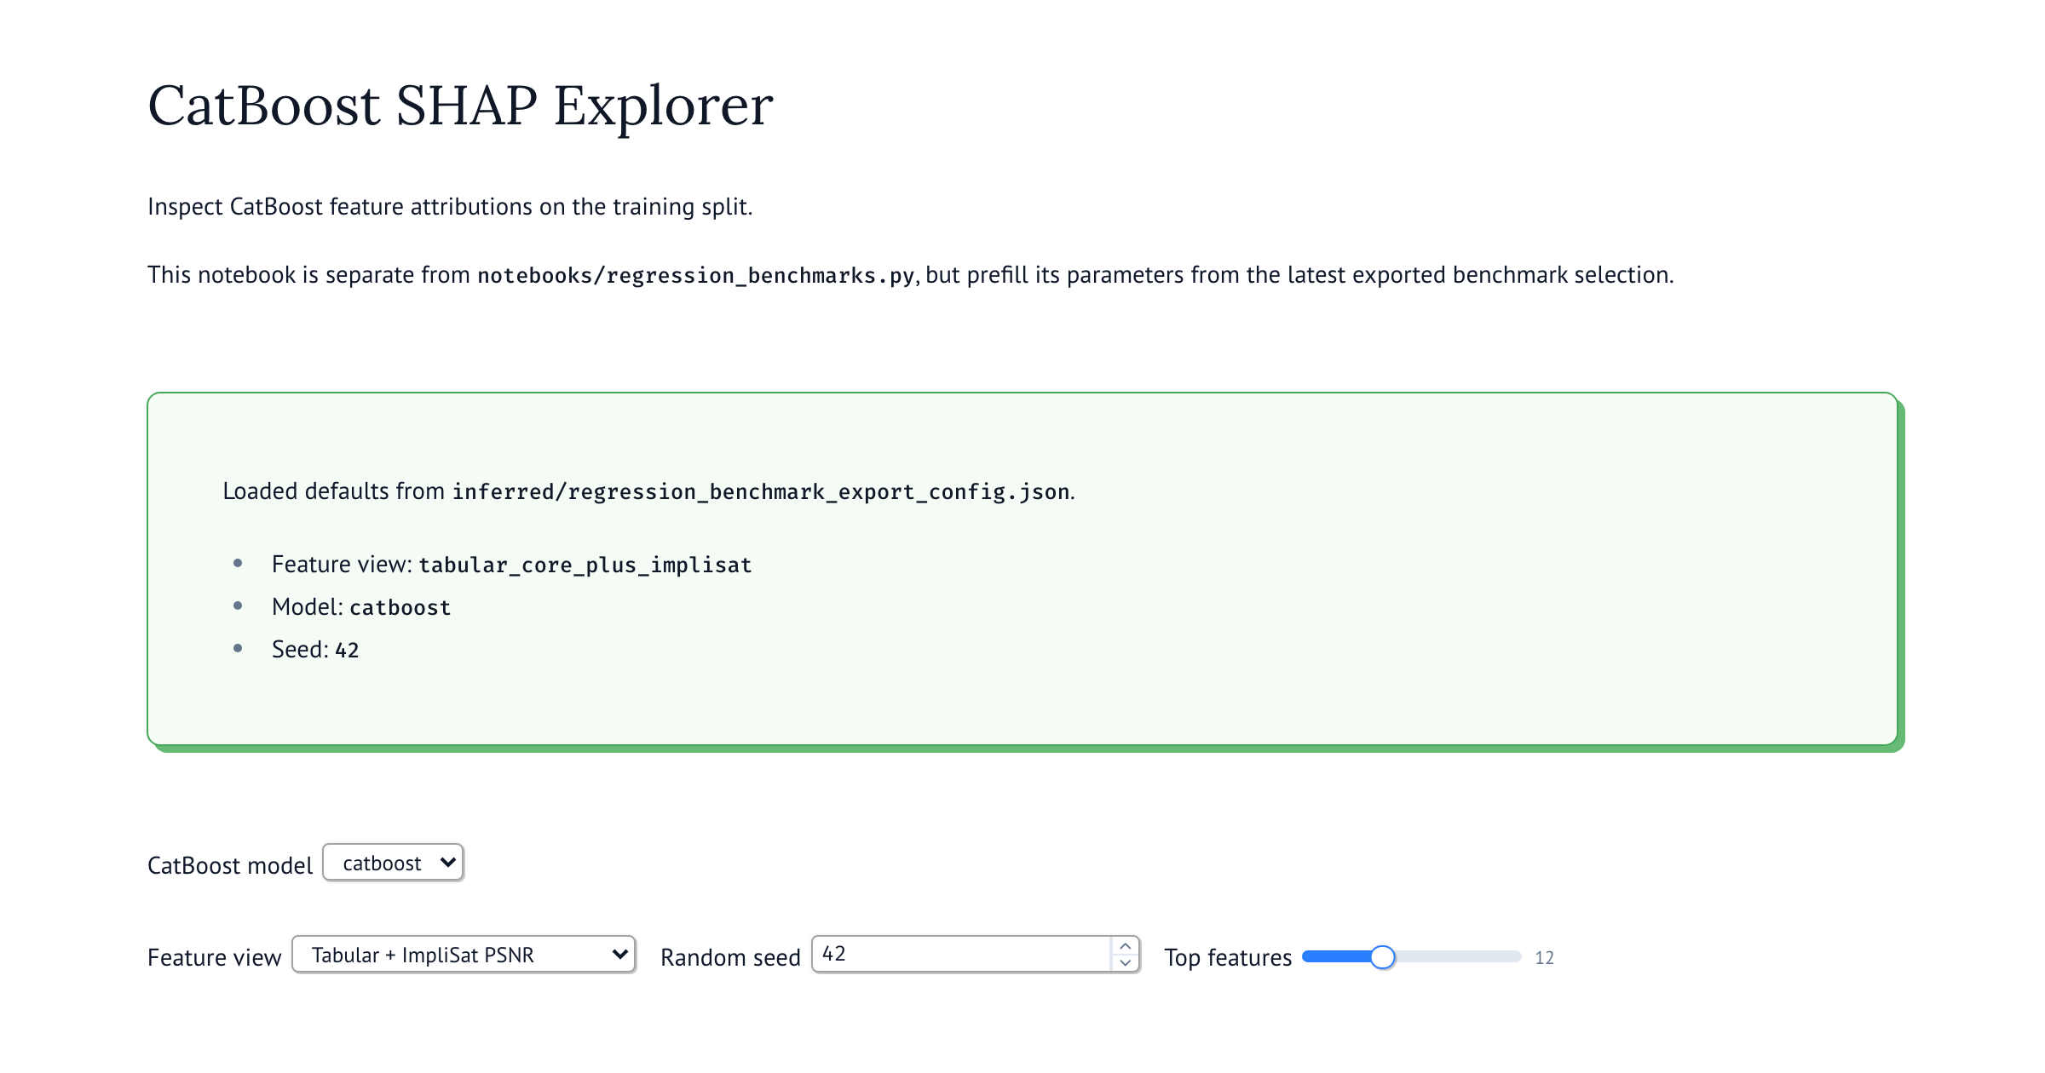2045x1073 pixels.
Task: Increment the Random seed value with up arrow
Action: coord(1126,946)
